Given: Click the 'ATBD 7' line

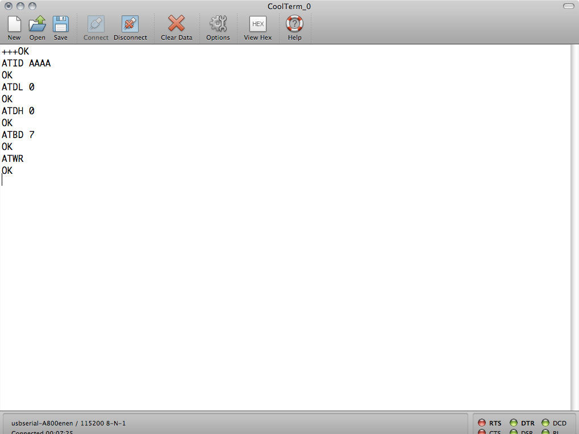Looking at the screenshot, I should pos(18,135).
